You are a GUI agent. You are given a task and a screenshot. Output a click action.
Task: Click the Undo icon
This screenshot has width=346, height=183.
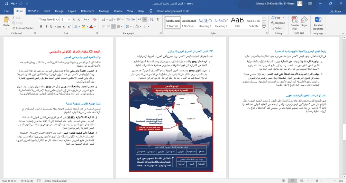pyautogui.click(x=13, y=3)
